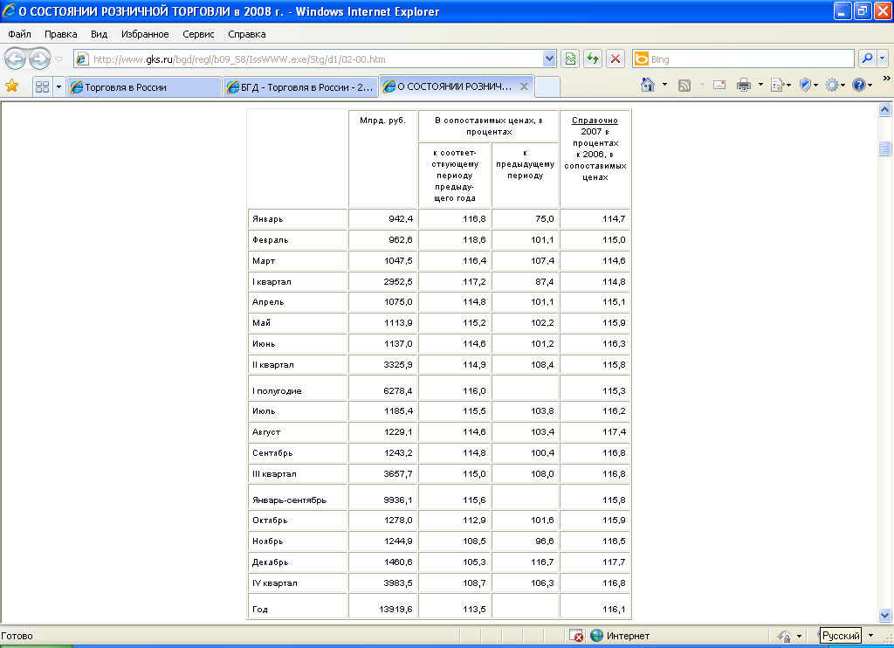Toggle Compatibility View broken-page icon
This screenshot has height=648, width=894.
(570, 59)
